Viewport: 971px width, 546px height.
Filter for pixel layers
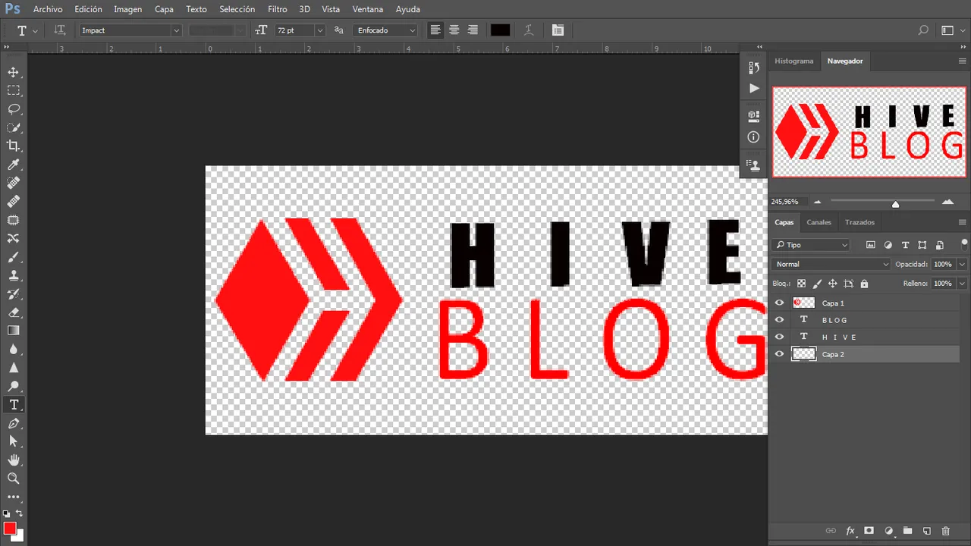coord(871,245)
